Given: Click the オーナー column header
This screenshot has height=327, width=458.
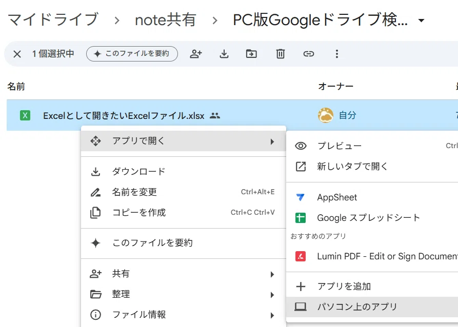Looking at the screenshot, I should 335,86.
